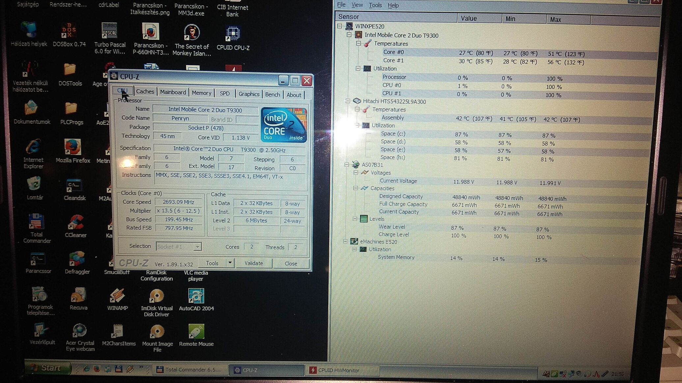The height and width of the screenshot is (383, 682).
Task: Launch AutoCAD 2004 desktop icon
Action: (x=196, y=300)
